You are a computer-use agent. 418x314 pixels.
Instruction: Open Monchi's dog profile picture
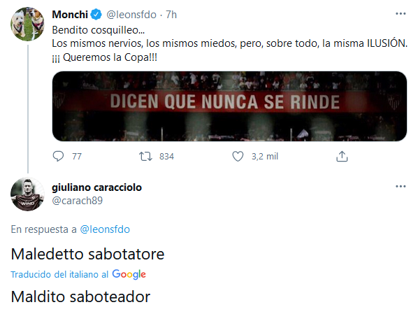point(27,24)
